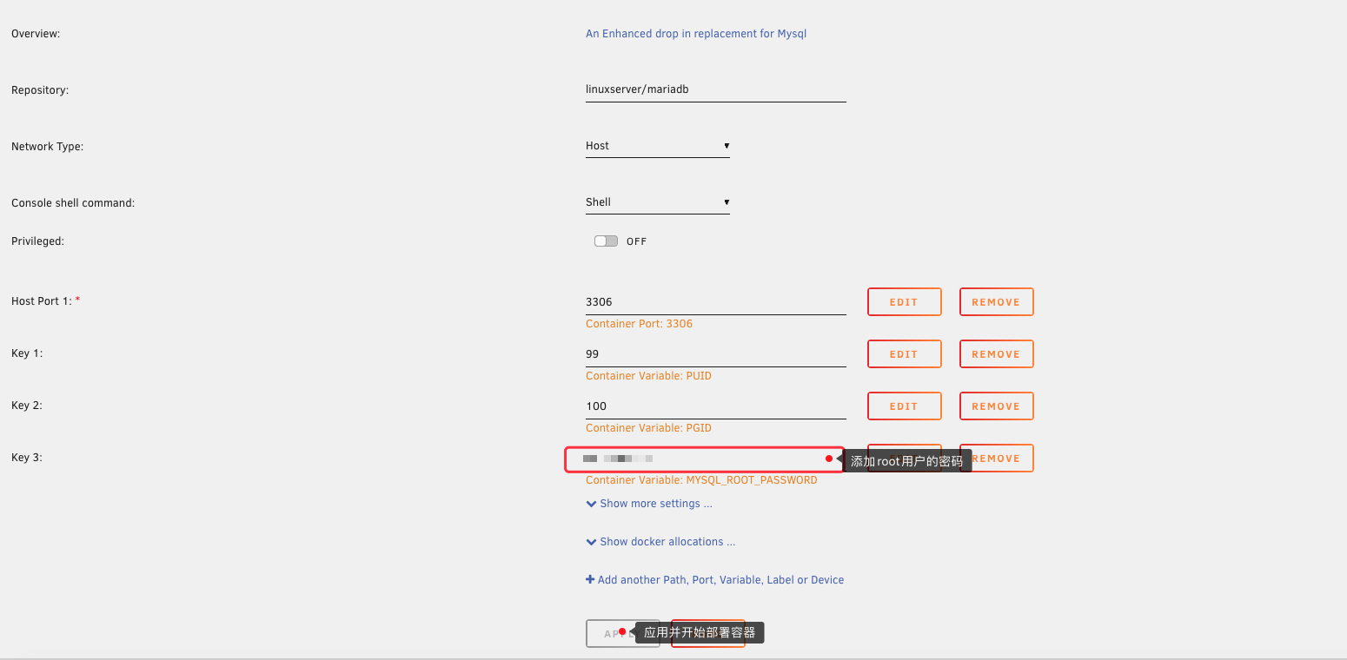Add another Path, Port, Variable, Label or Device
The height and width of the screenshot is (660, 1347).
[715, 580]
